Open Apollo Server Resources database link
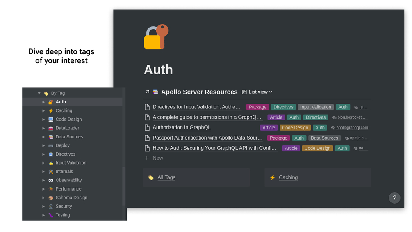412x232 pixels. [199, 92]
